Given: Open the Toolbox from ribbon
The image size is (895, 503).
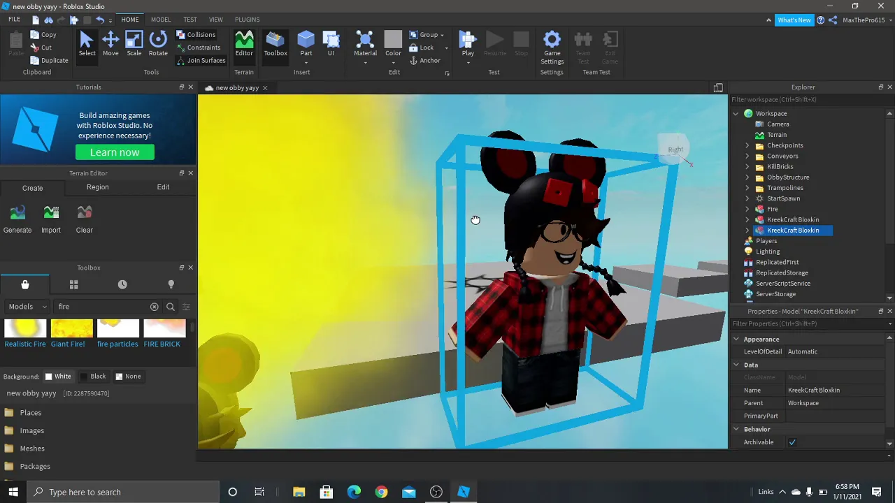Looking at the screenshot, I should [275, 44].
